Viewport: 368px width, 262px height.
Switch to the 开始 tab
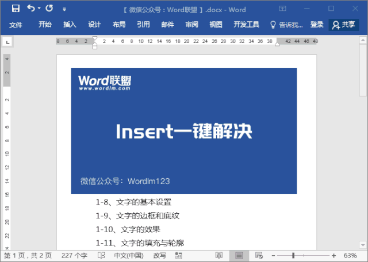45,24
